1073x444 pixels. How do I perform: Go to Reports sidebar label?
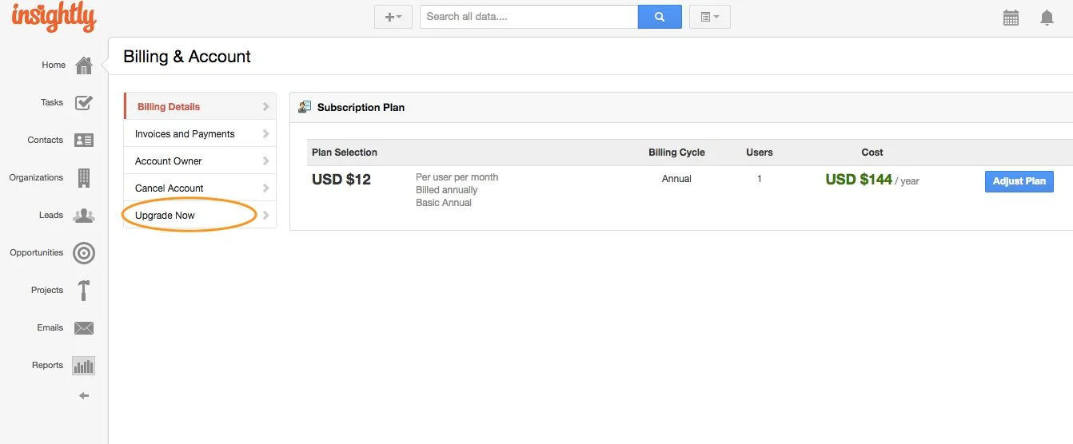click(x=47, y=366)
